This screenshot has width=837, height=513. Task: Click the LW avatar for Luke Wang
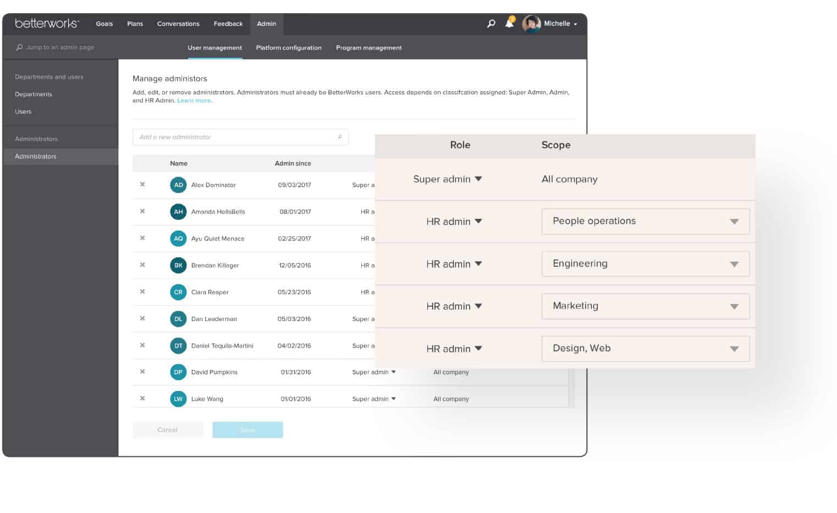178,399
